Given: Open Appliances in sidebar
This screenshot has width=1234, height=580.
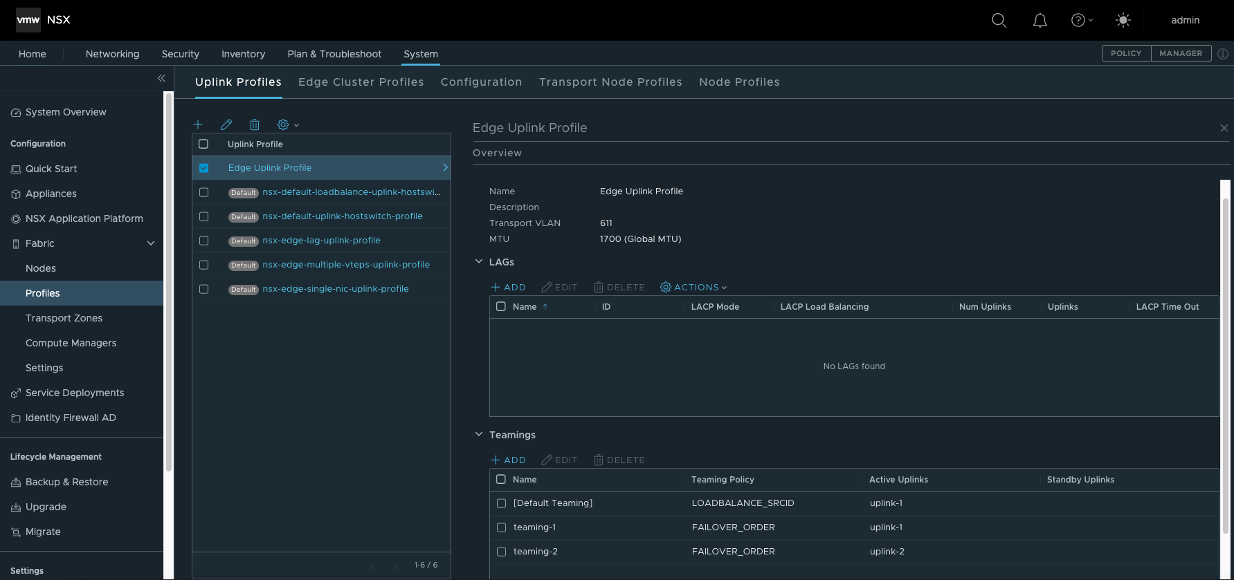Looking at the screenshot, I should click(51, 194).
